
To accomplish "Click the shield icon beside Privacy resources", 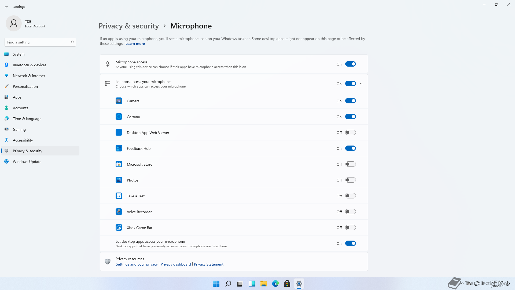I will click(108, 261).
